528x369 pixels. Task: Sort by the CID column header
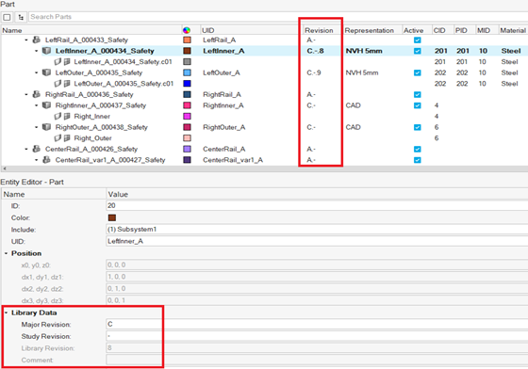pos(443,30)
